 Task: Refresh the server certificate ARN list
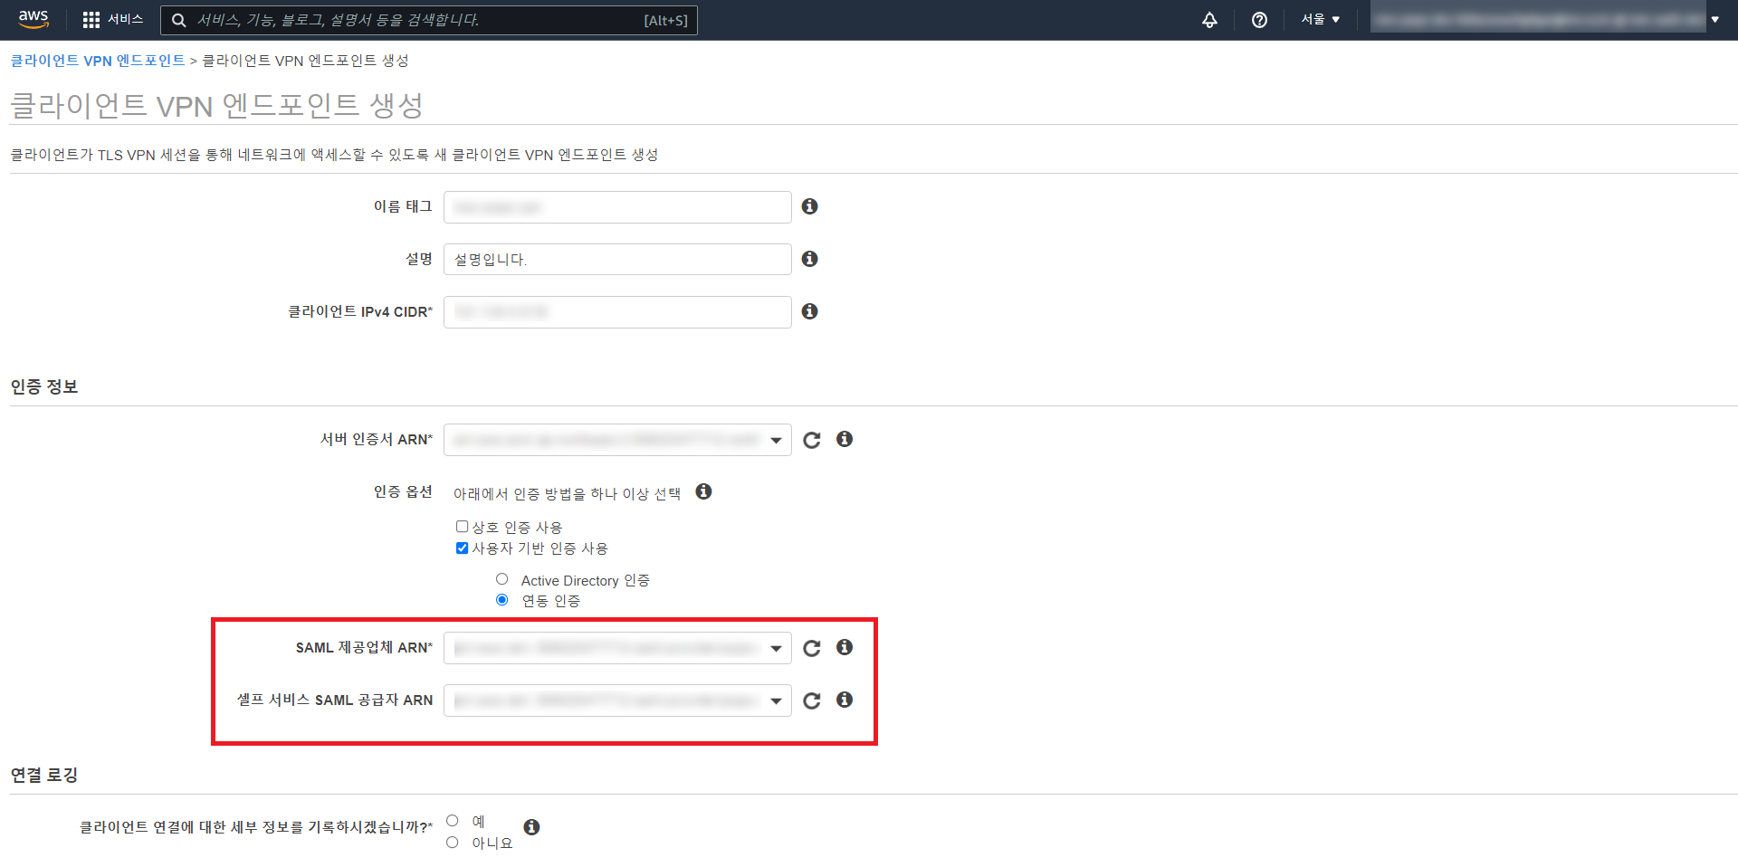(x=812, y=440)
